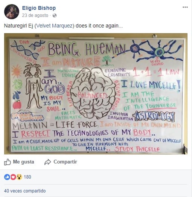The width and height of the screenshot is (192, 197).
Task: Click the 'BEING HUEMAN' heading in the photo
Action: 87,49
